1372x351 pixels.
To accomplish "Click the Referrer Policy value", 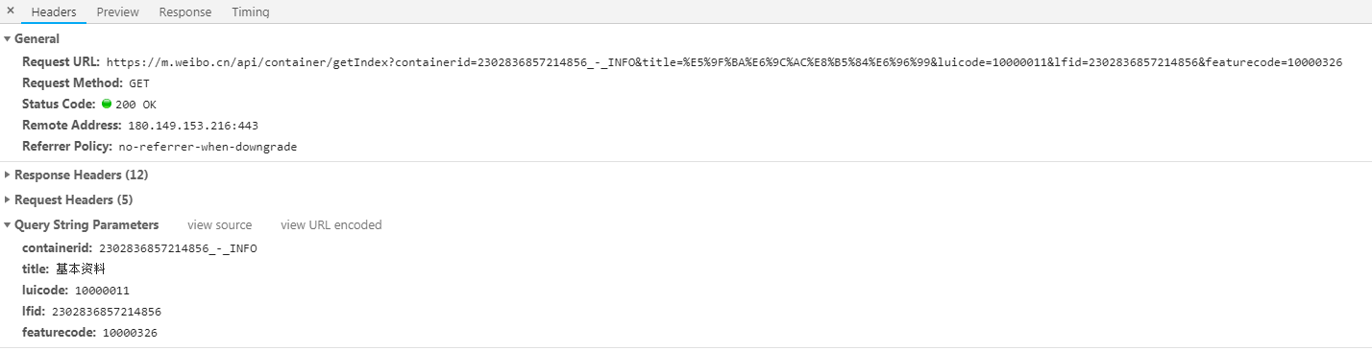I will pyautogui.click(x=208, y=147).
